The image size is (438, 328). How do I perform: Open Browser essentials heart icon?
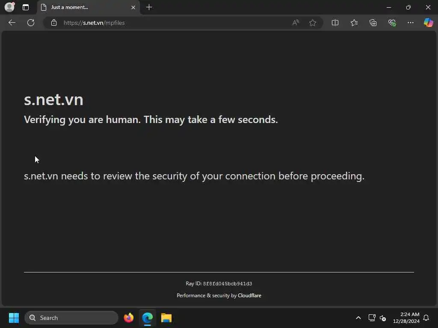(x=392, y=23)
